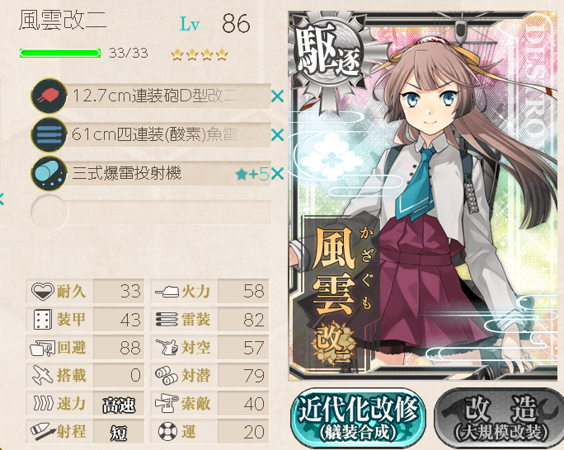Click the airplane icon next to 搭載
Screen dimensions: 564x450
[x=43, y=375]
